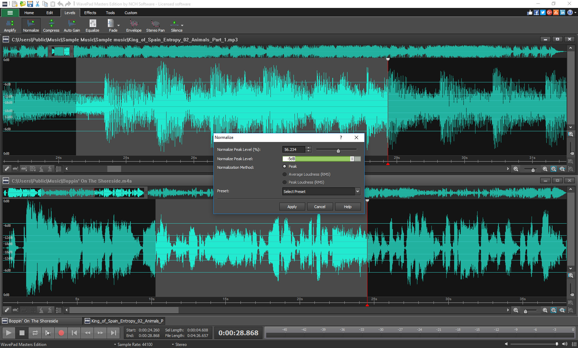Expand the Fade tool options arrow
This screenshot has width=578, height=348.
click(118, 25)
